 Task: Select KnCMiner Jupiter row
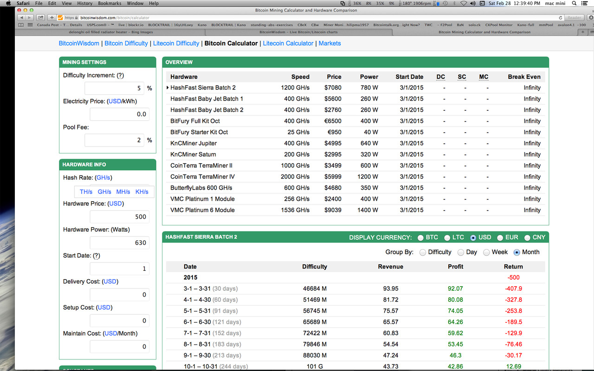355,143
